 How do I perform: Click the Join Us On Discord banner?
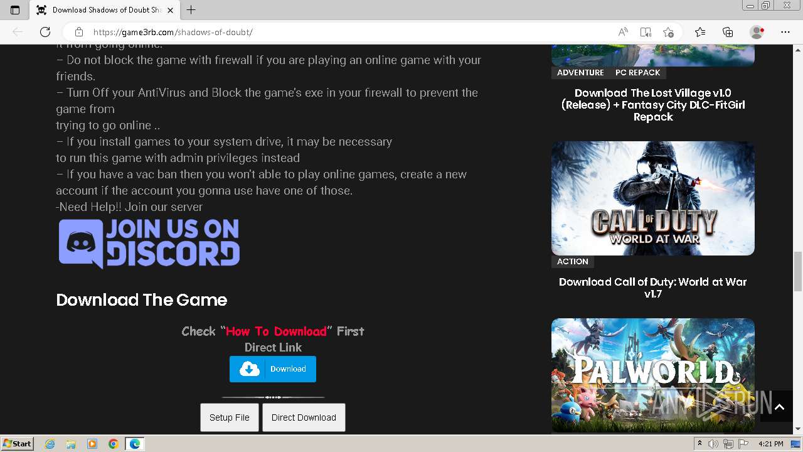coord(149,244)
